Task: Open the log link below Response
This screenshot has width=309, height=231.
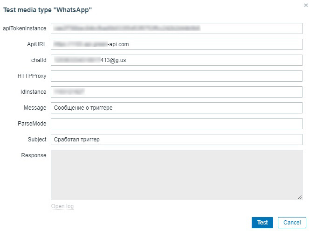Action: click(x=62, y=206)
